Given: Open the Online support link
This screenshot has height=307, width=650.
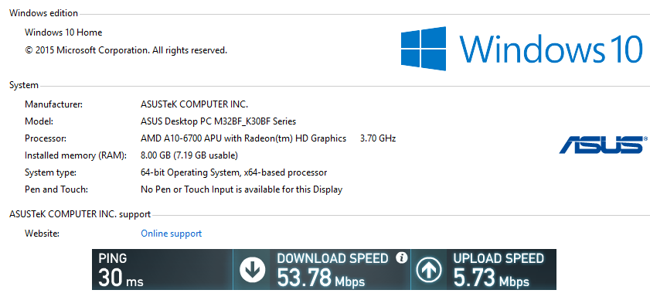Looking at the screenshot, I should (172, 234).
